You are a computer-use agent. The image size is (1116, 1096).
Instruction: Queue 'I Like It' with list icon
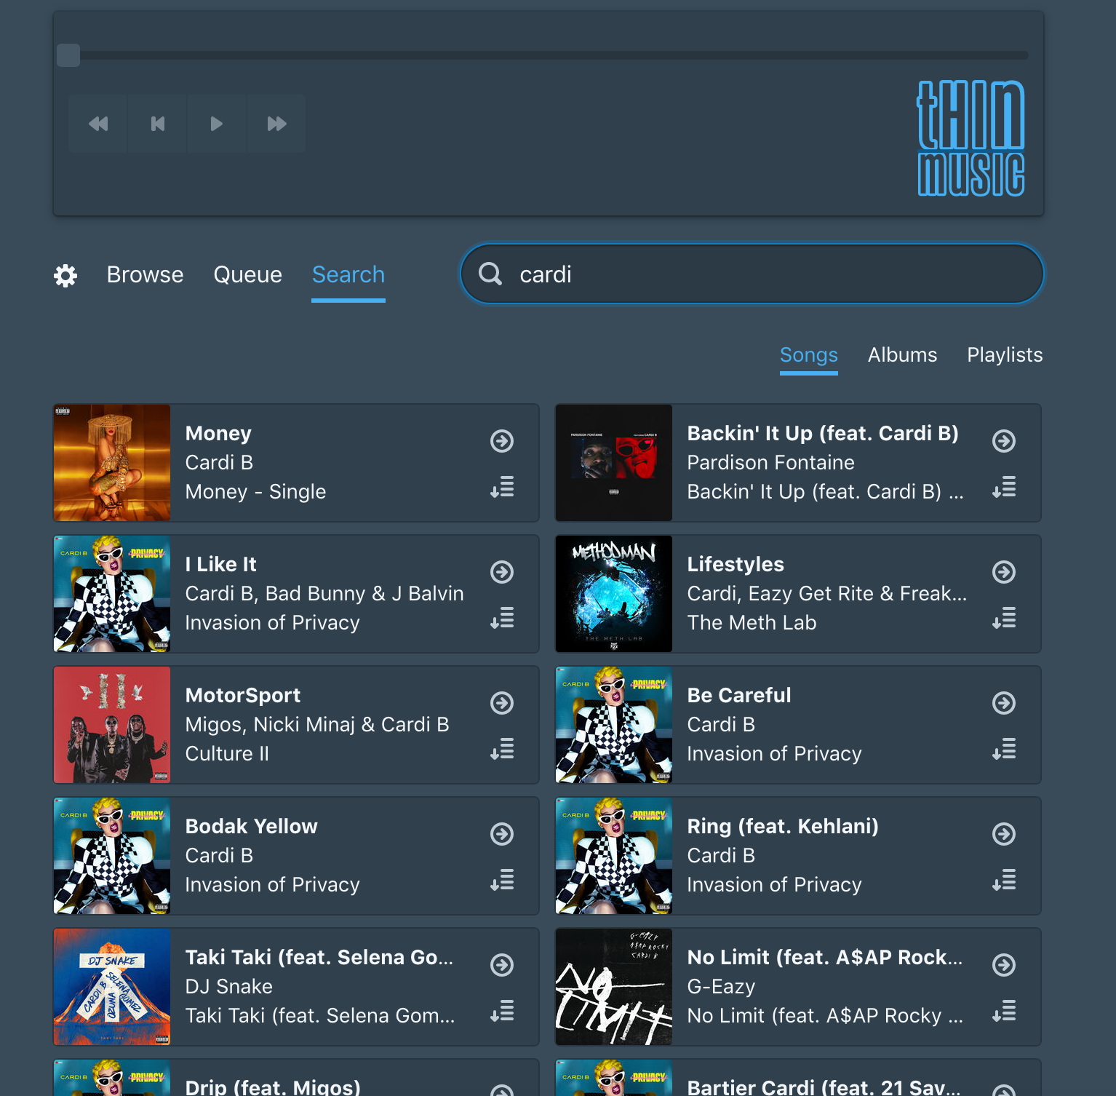[x=502, y=618]
